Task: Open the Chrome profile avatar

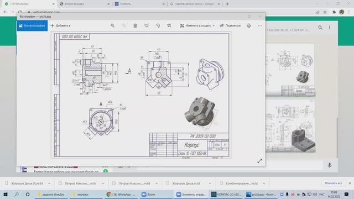Action: point(342,12)
